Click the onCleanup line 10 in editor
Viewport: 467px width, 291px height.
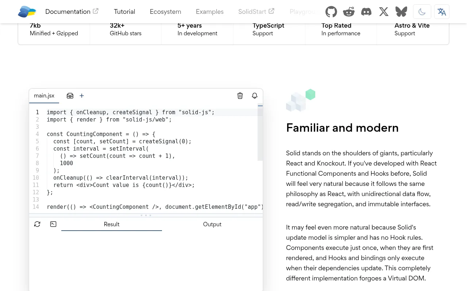pos(121,178)
